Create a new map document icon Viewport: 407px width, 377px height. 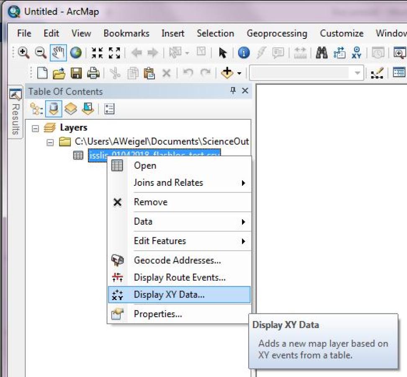pos(42,73)
